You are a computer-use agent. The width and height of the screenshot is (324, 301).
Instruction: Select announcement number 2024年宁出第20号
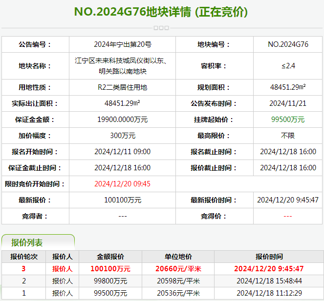(123, 44)
